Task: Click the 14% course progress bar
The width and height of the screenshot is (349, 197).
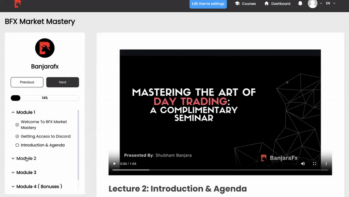Action: [45, 98]
